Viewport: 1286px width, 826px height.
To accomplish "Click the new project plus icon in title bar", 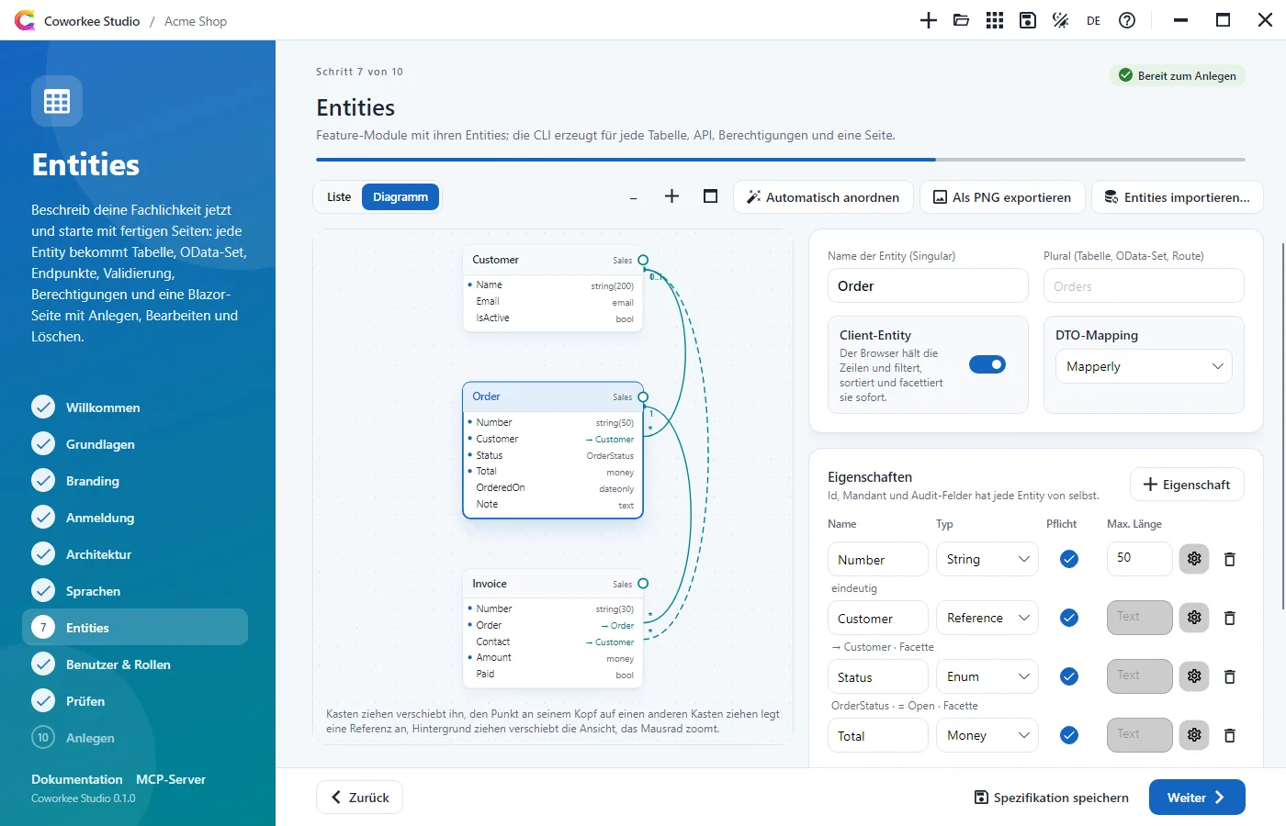I will coord(929,20).
